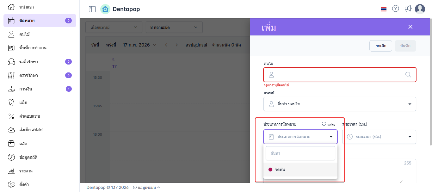
Task: Click the Dentapop logo icon
Action: click(x=105, y=9)
